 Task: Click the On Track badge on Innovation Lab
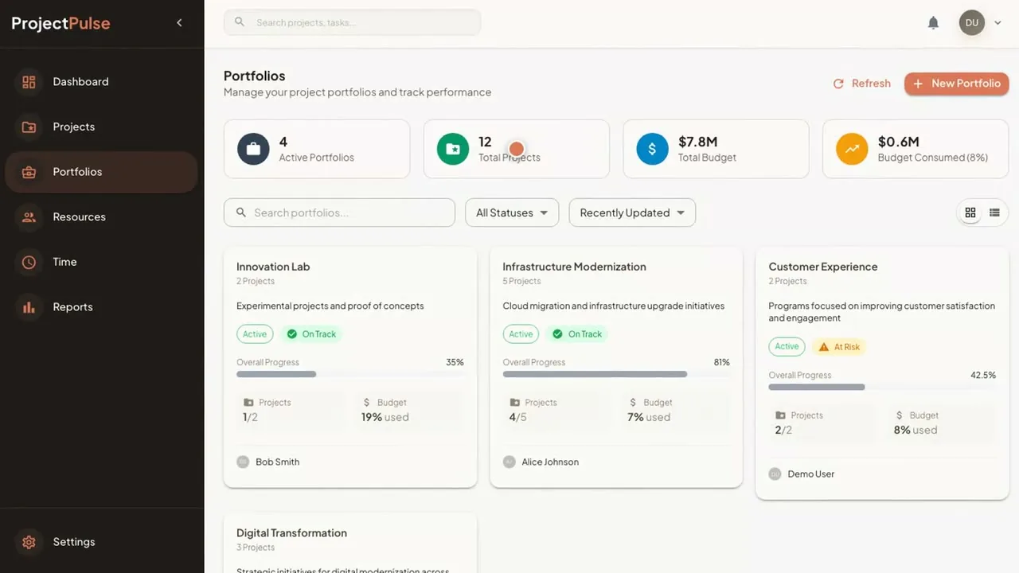[312, 334]
